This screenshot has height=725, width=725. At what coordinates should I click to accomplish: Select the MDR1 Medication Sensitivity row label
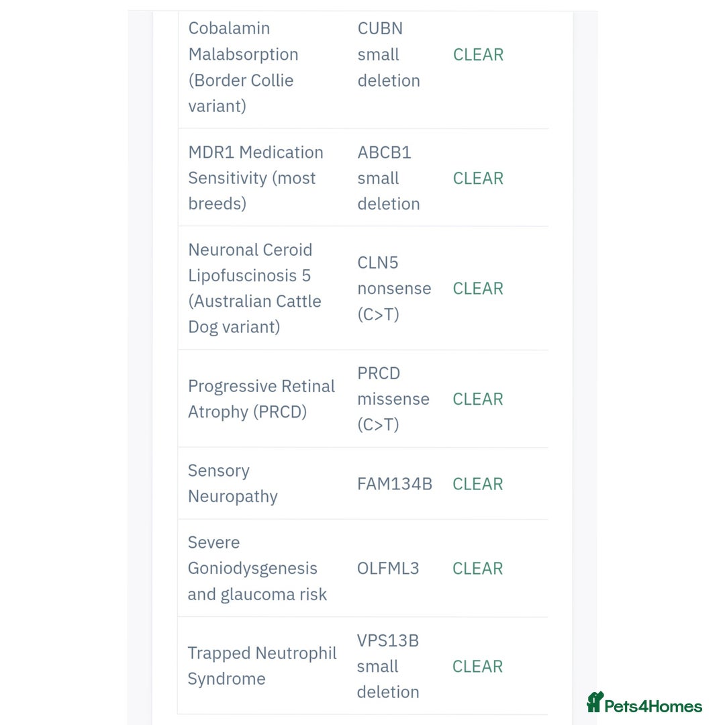(255, 178)
